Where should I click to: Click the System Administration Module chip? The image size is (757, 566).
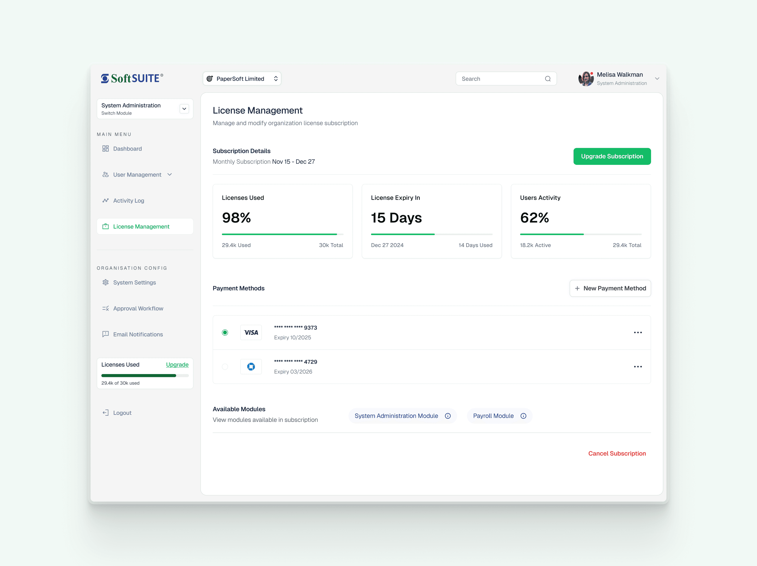pyautogui.click(x=403, y=416)
